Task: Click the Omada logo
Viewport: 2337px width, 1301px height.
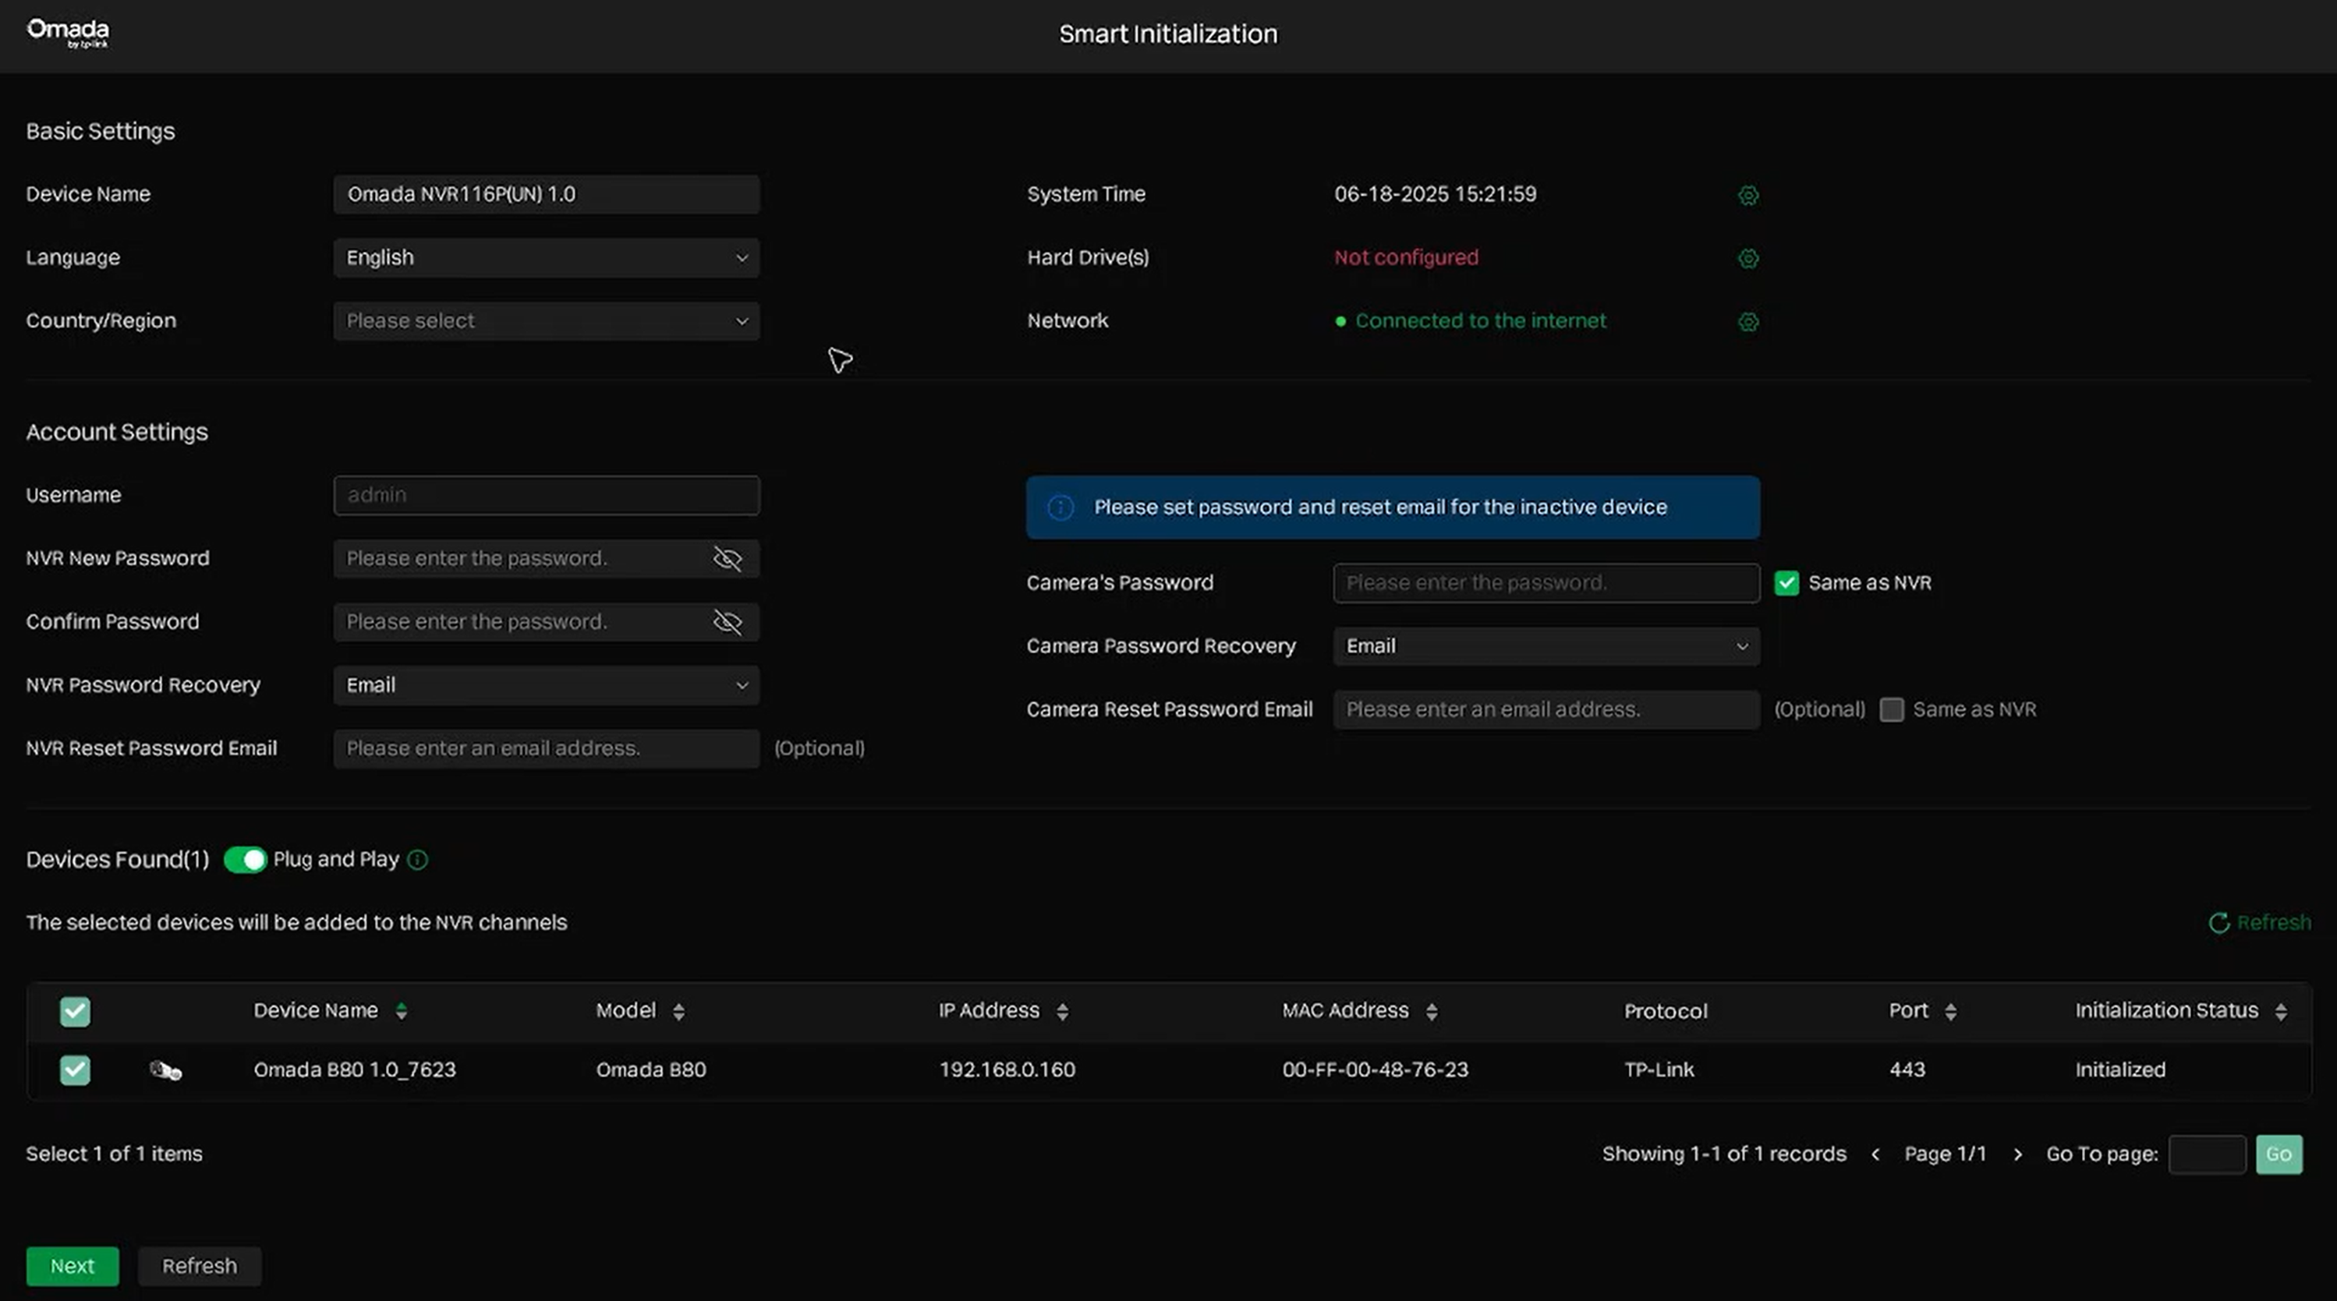Action: point(68,34)
